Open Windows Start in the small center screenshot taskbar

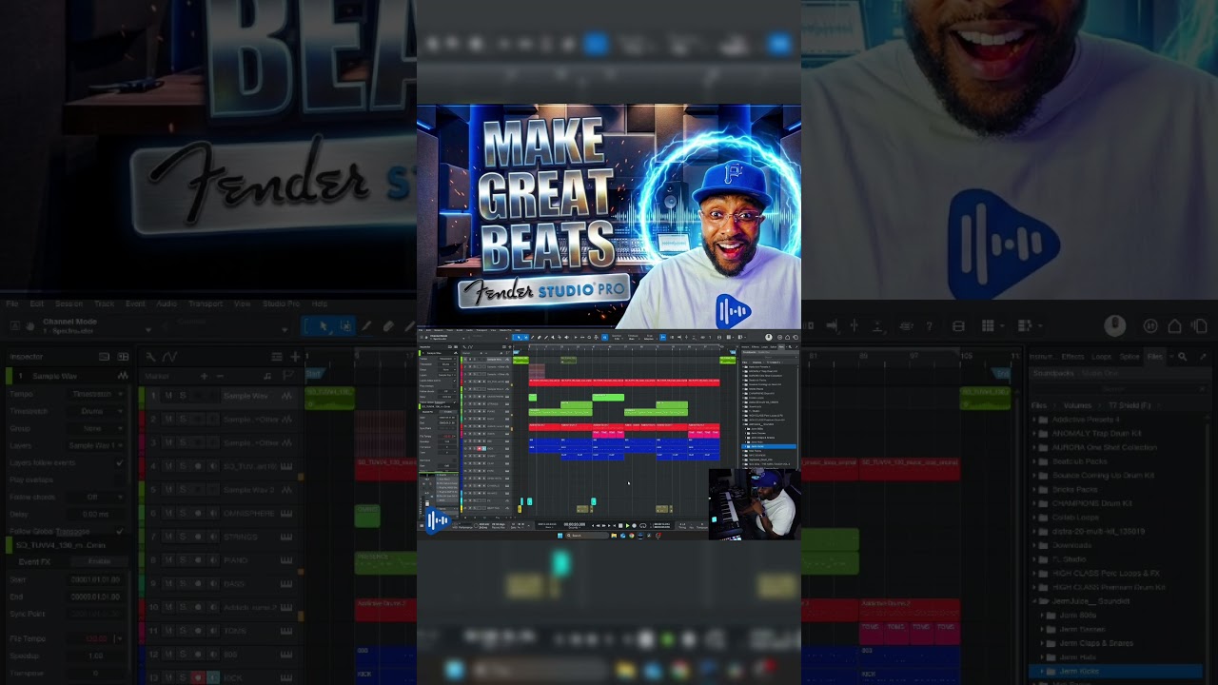pos(560,536)
